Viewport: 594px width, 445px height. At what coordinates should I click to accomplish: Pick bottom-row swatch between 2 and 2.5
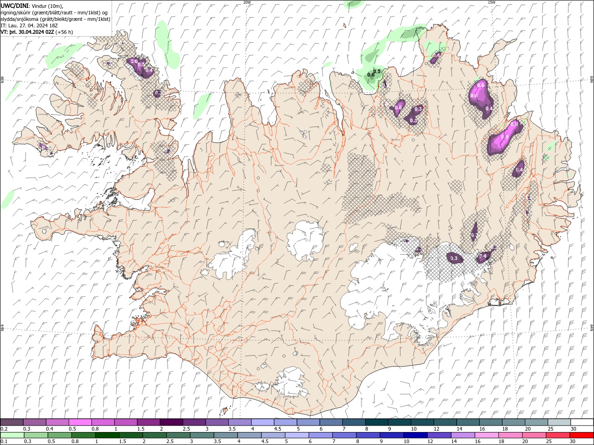[x=154, y=435]
